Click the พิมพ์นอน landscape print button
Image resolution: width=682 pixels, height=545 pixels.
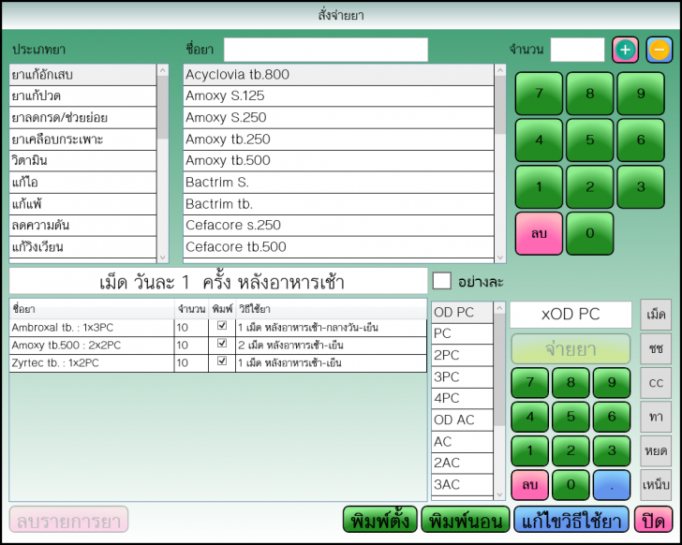[466, 520]
